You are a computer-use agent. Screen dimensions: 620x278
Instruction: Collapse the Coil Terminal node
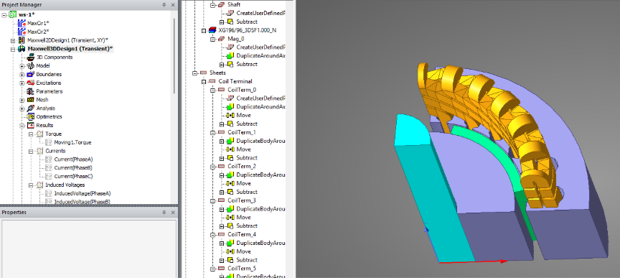[x=204, y=82]
